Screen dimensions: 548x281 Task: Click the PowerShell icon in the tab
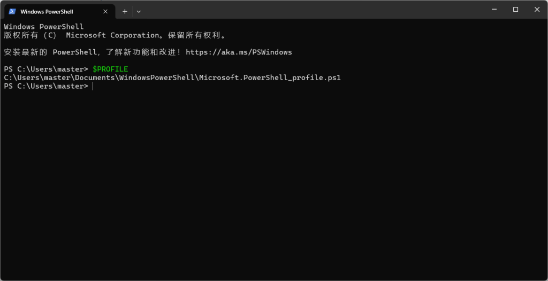coord(12,12)
